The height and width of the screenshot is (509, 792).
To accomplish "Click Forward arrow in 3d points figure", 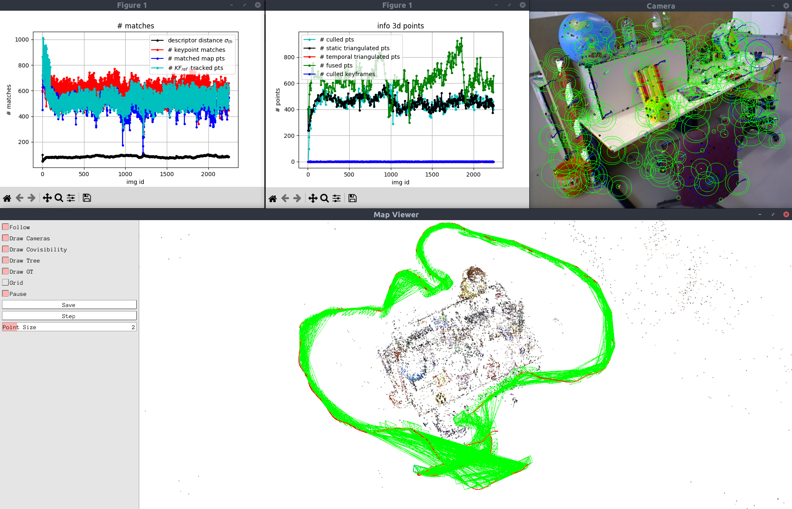I will [297, 198].
